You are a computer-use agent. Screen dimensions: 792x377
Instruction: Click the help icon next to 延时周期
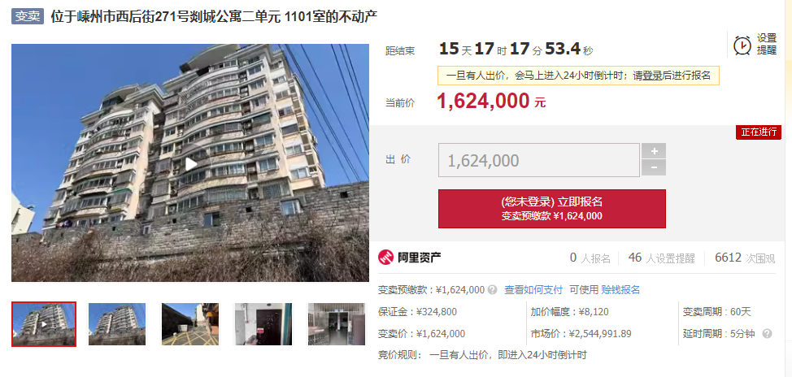pyautogui.click(x=767, y=334)
